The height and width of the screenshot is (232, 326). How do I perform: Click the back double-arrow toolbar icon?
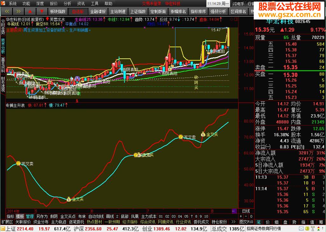7,11
